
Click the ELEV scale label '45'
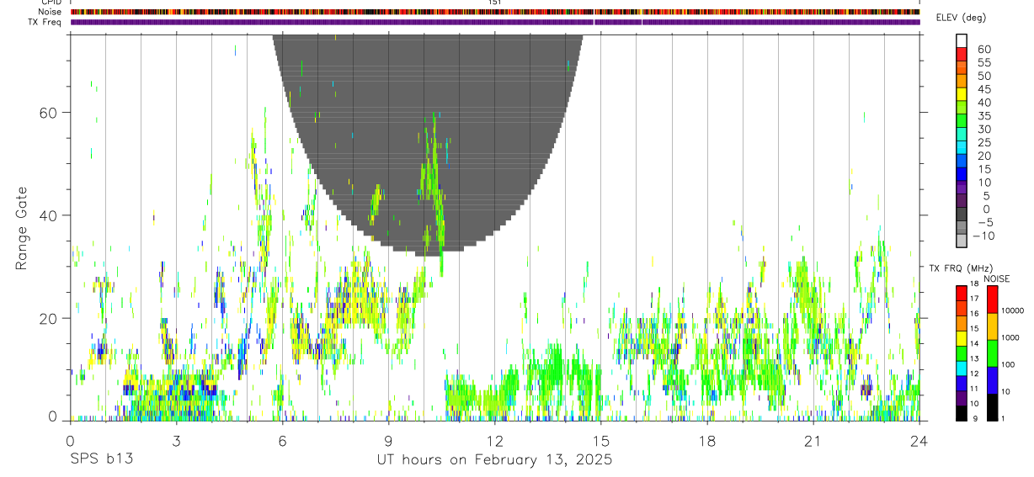pos(983,89)
